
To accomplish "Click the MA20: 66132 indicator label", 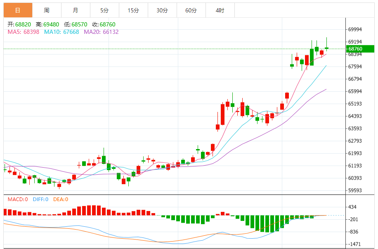I will [101, 32].
